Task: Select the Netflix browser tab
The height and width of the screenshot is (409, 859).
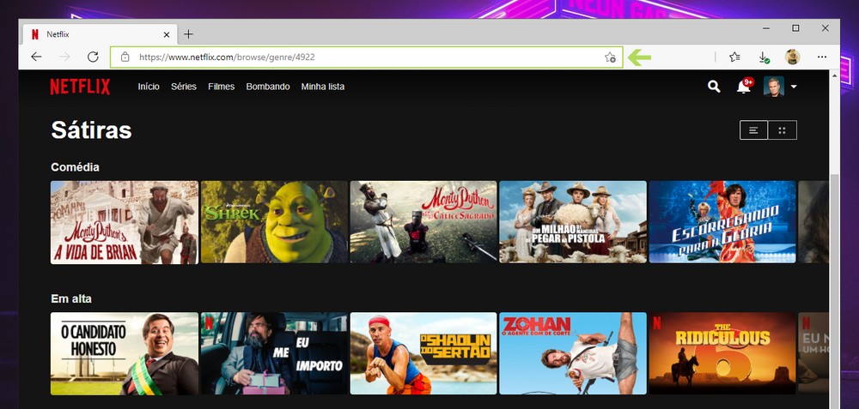Action: (x=100, y=34)
